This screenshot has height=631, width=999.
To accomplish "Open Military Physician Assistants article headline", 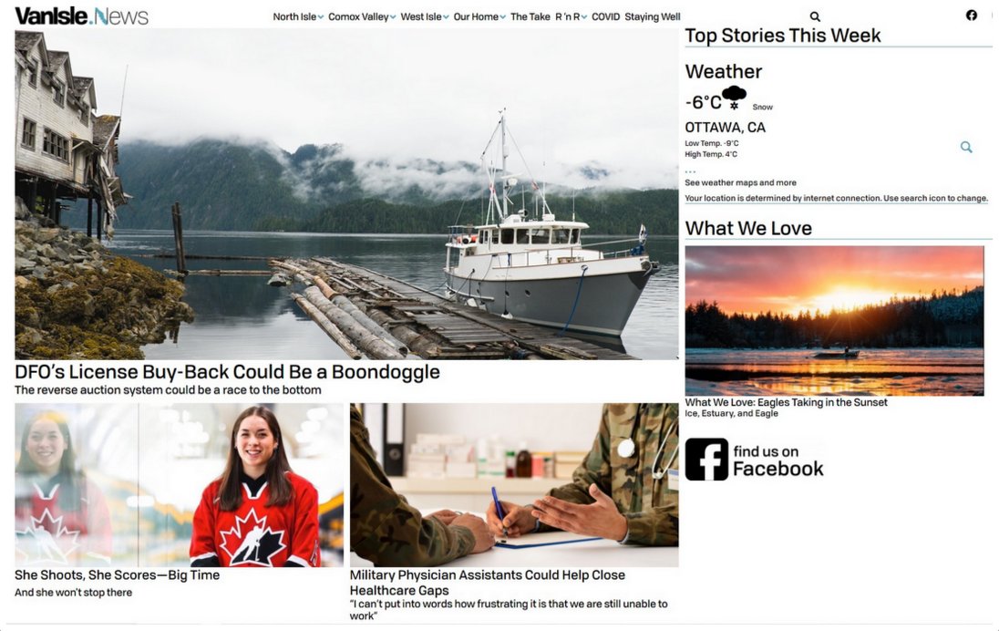I will coord(488,583).
